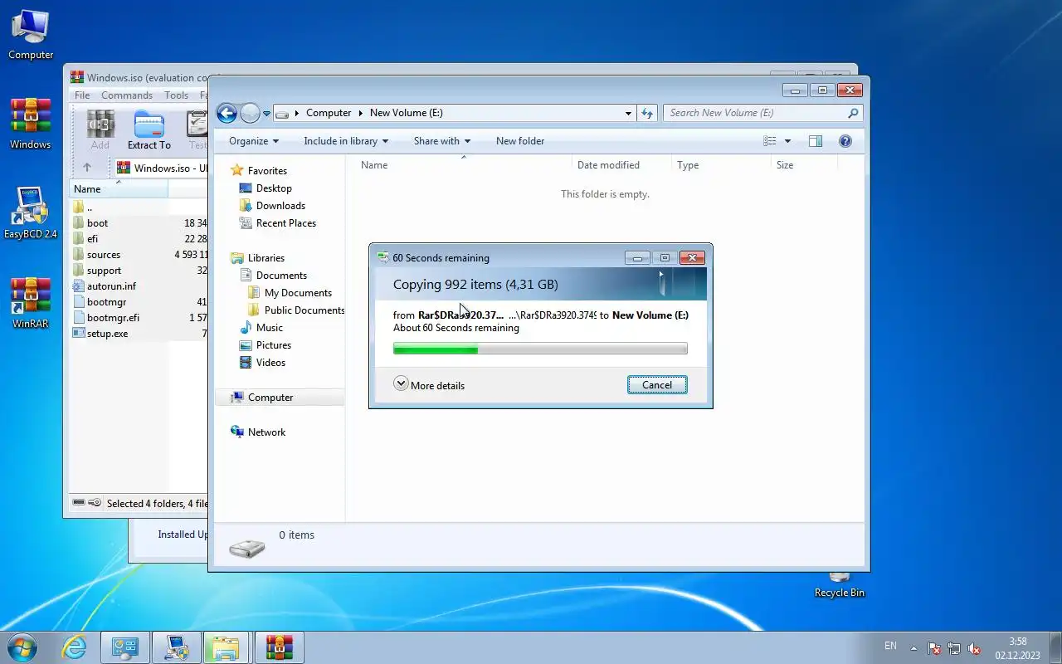The image size is (1062, 664).
Task: Click the copy progress bar
Action: coord(540,349)
